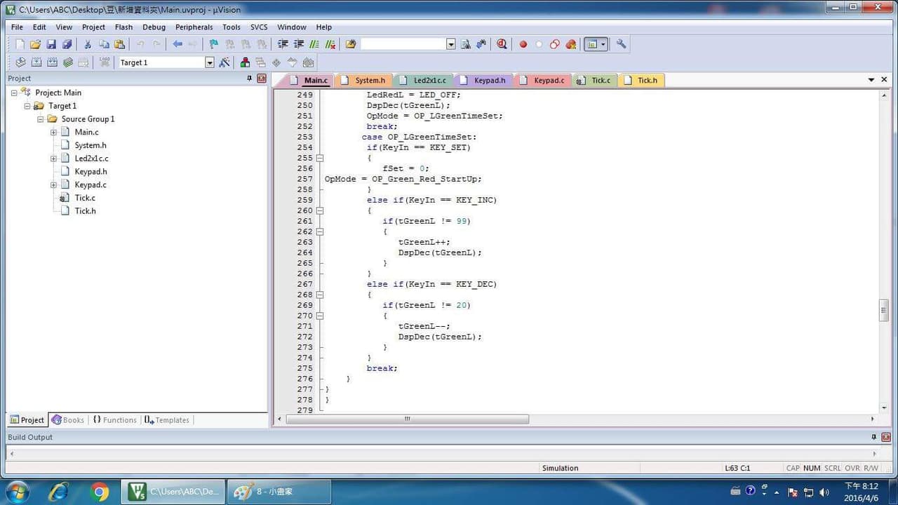Toggle Project panel pin (auto-hide)
This screenshot has height=505, width=898.
coord(249,79)
